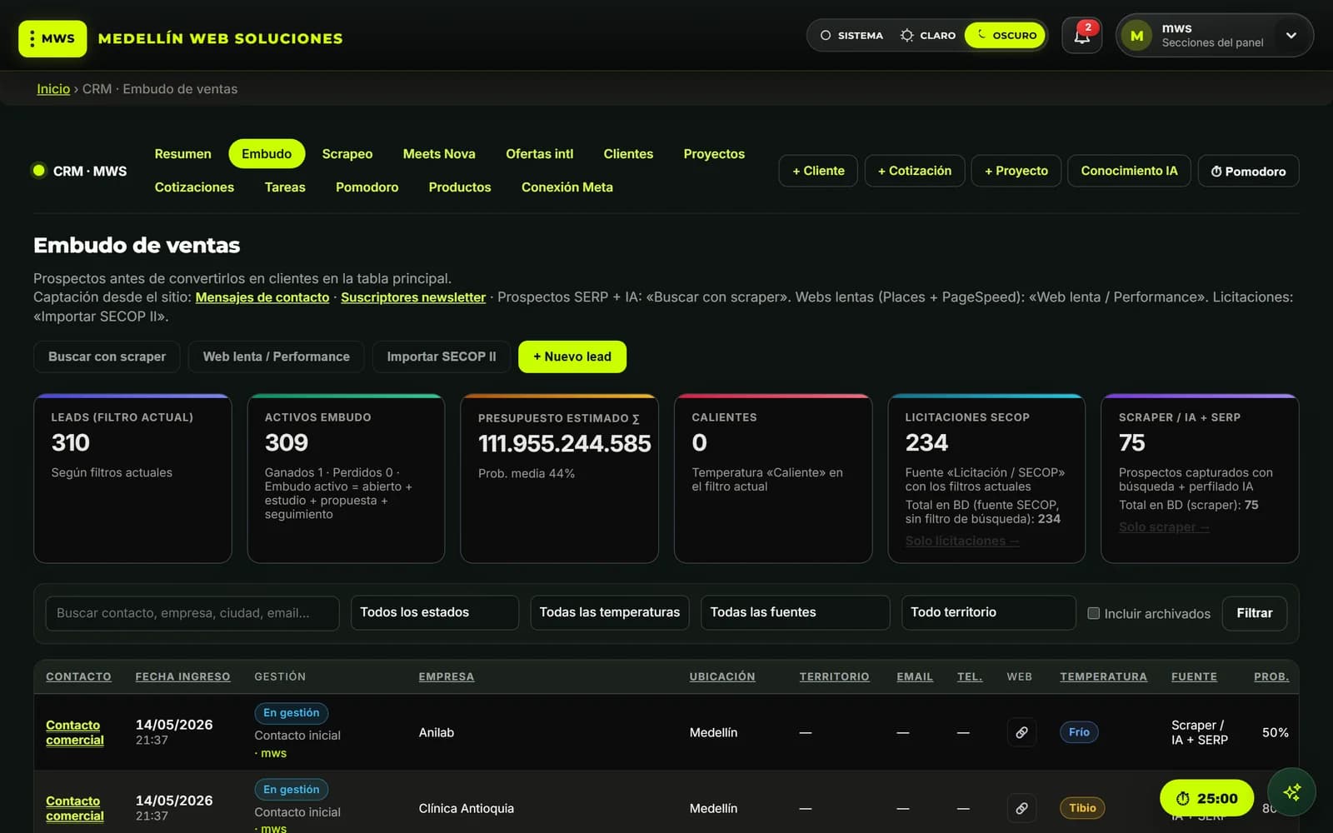
Task: Open website link for Clínica Antioquia row
Action: click(1021, 808)
